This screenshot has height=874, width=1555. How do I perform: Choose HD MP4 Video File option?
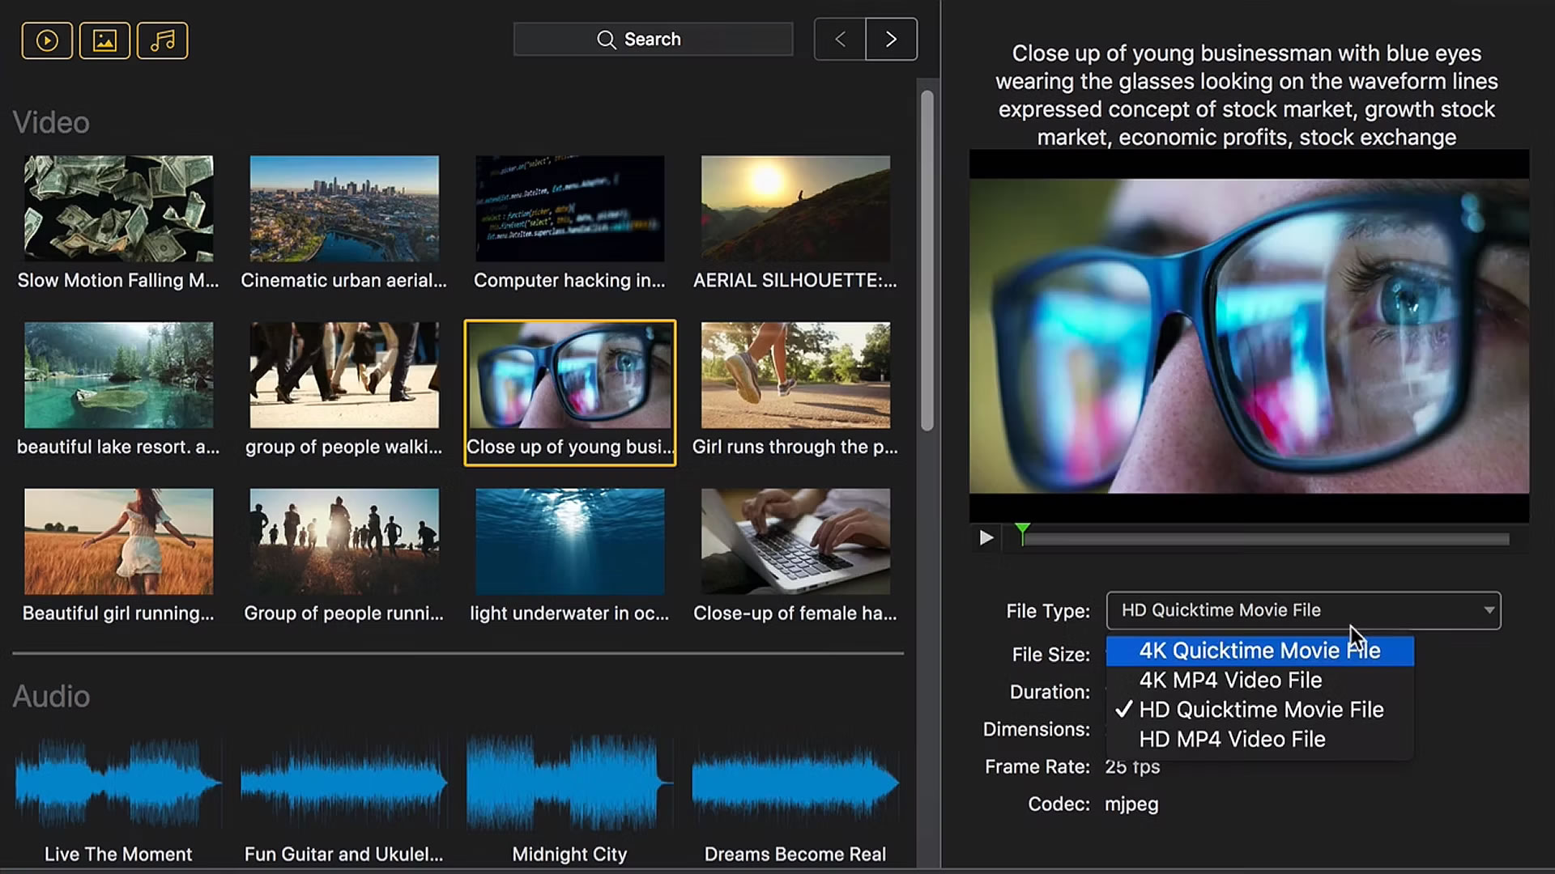pyautogui.click(x=1260, y=740)
